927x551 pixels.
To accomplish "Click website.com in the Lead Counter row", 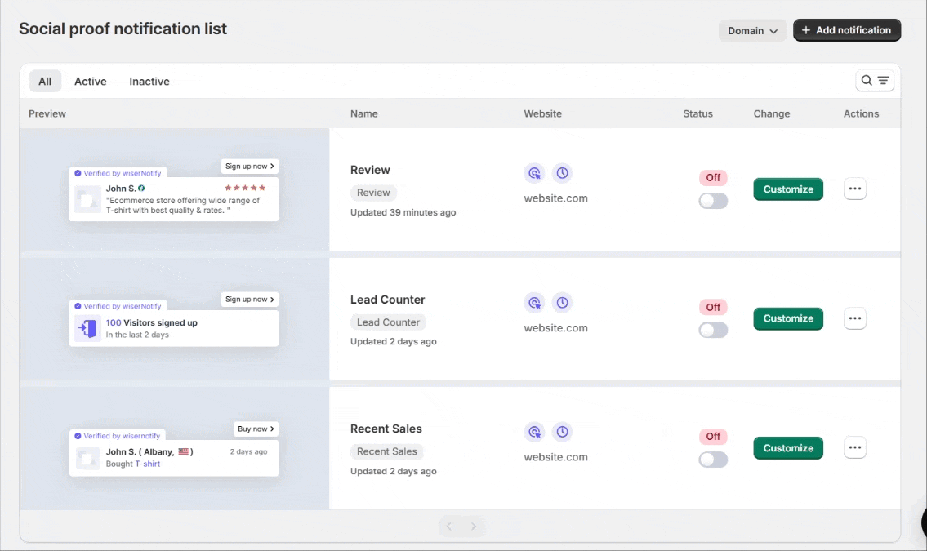I will (x=555, y=328).
